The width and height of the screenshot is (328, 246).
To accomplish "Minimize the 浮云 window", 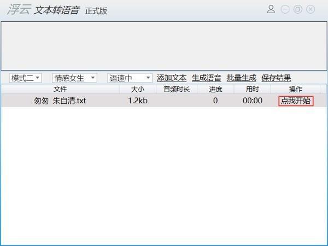I will pyautogui.click(x=285, y=9).
